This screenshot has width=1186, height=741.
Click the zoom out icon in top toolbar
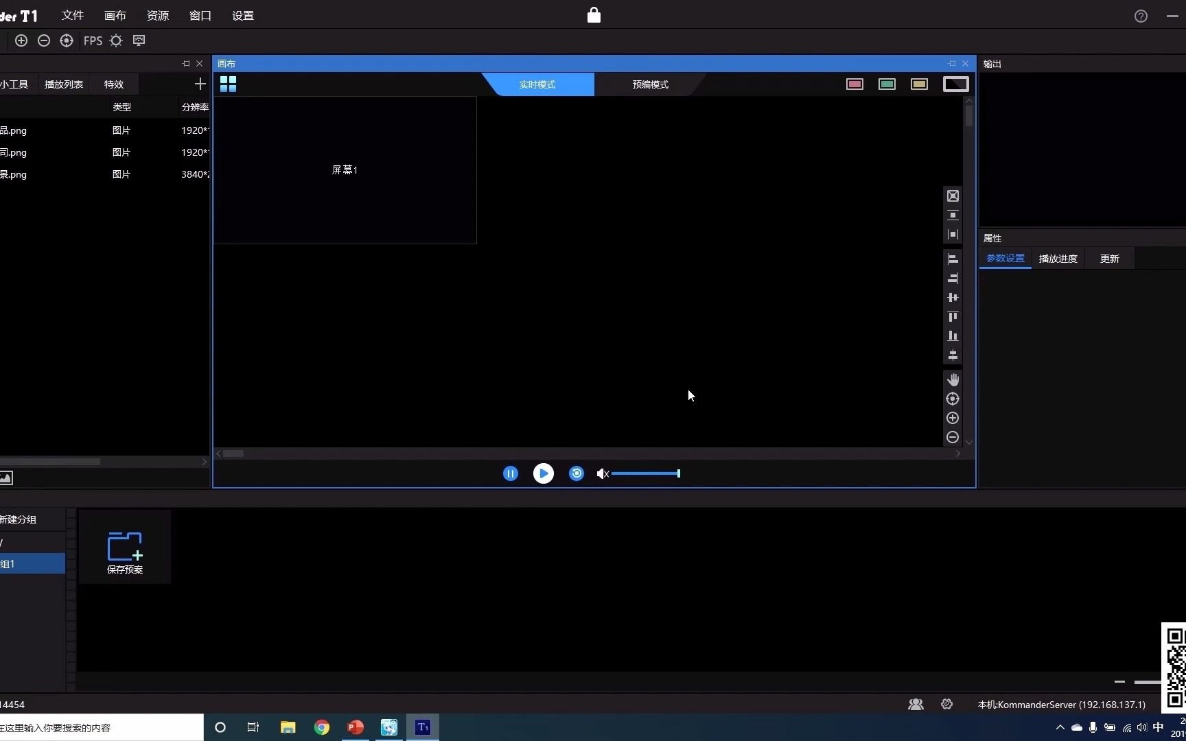44,40
